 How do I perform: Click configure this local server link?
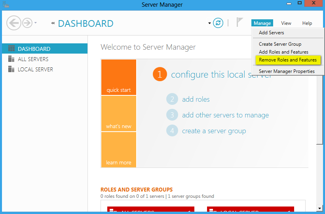[x=221, y=74]
